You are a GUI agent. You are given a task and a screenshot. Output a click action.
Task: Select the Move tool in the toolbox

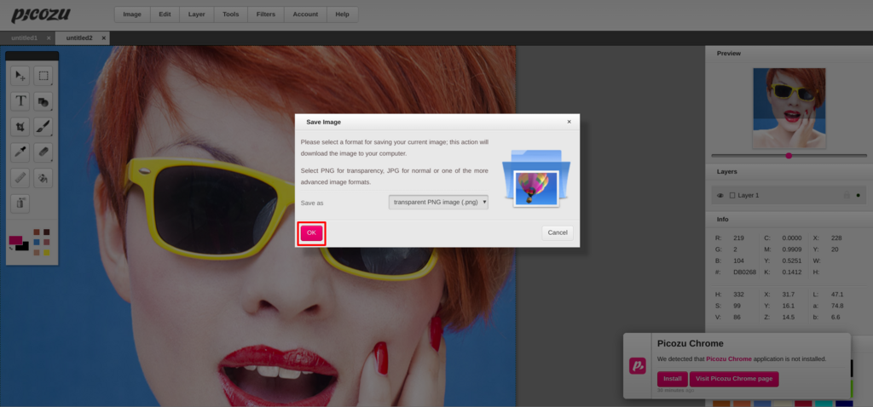coord(20,76)
